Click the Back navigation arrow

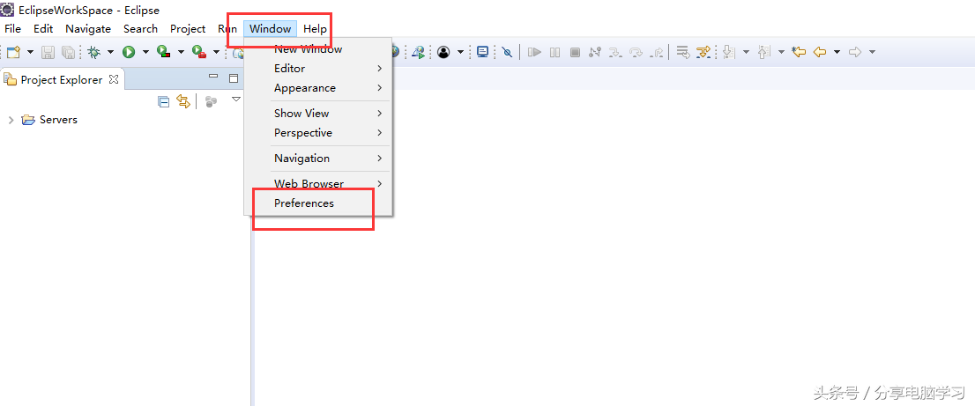(x=820, y=52)
